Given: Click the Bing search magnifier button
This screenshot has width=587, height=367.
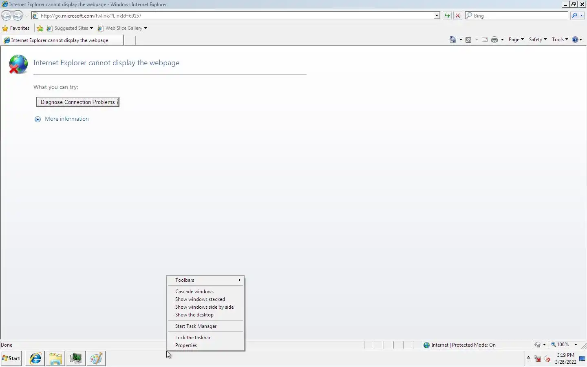Looking at the screenshot, I should tap(574, 16).
